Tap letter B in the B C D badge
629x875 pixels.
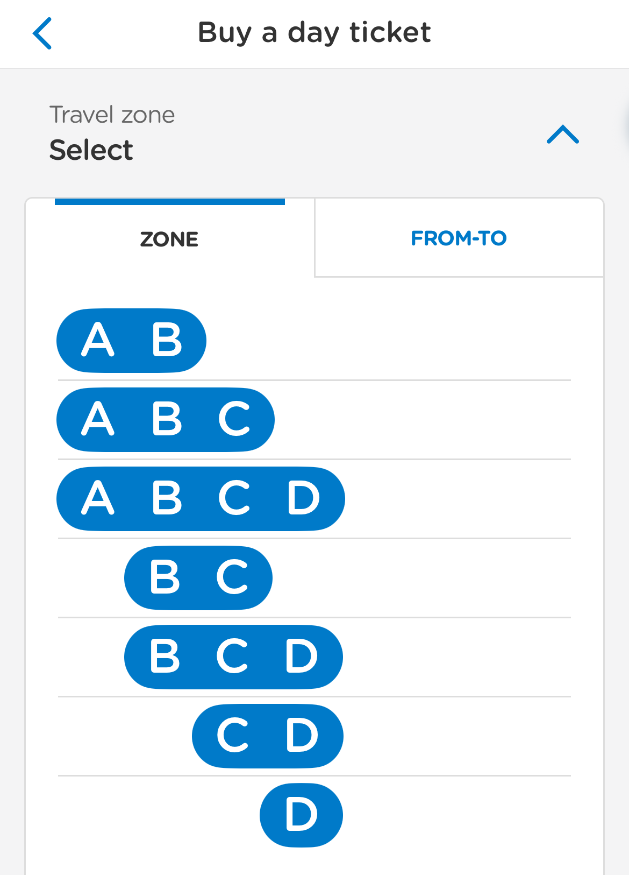click(165, 657)
